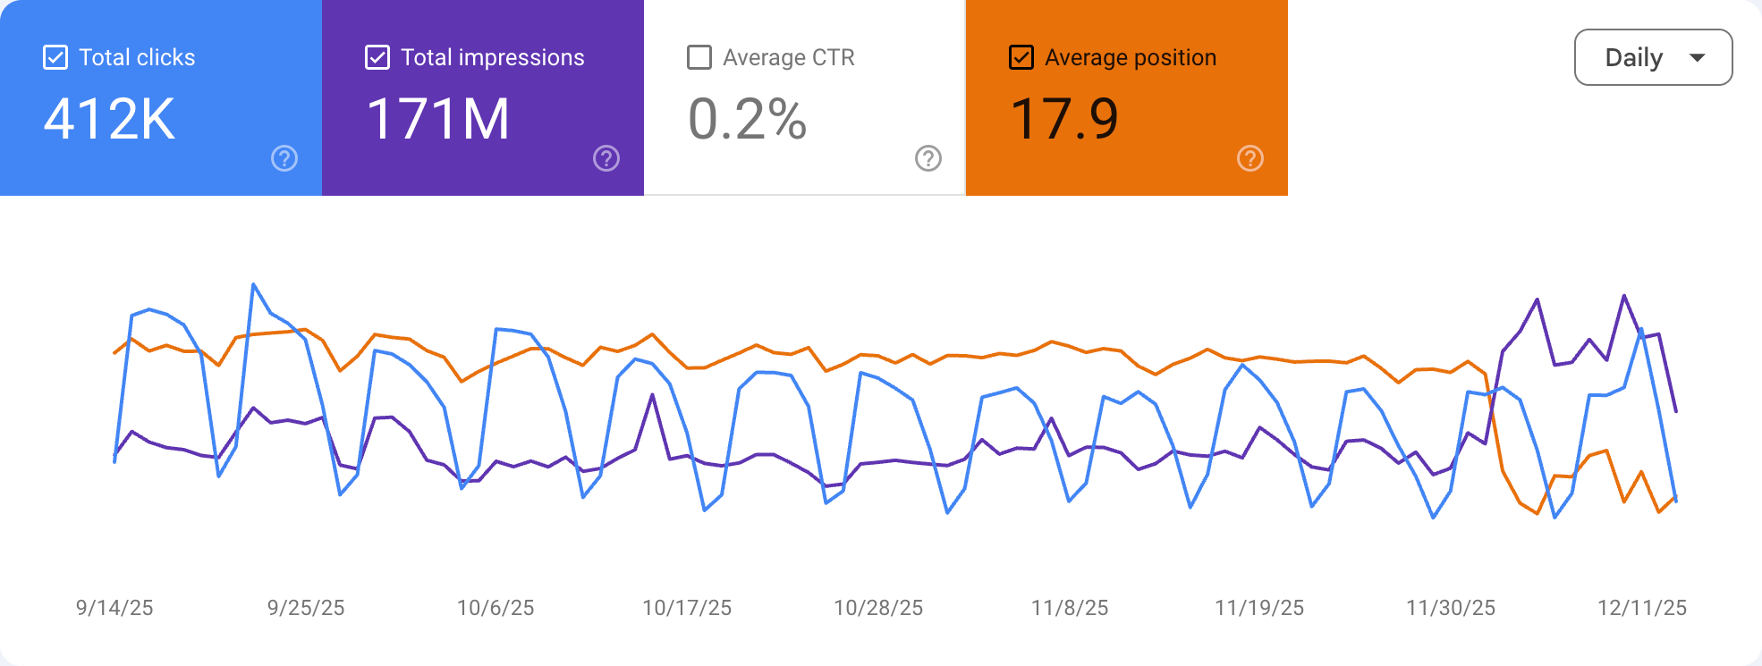Screen dimensions: 1762x666
Task: Select the 412K clicks value
Action: coord(109,119)
